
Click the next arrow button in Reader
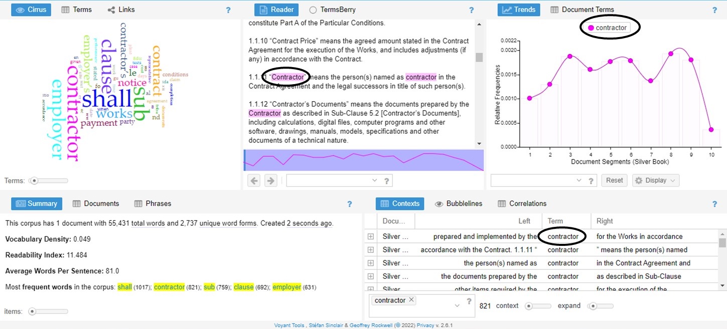point(270,181)
